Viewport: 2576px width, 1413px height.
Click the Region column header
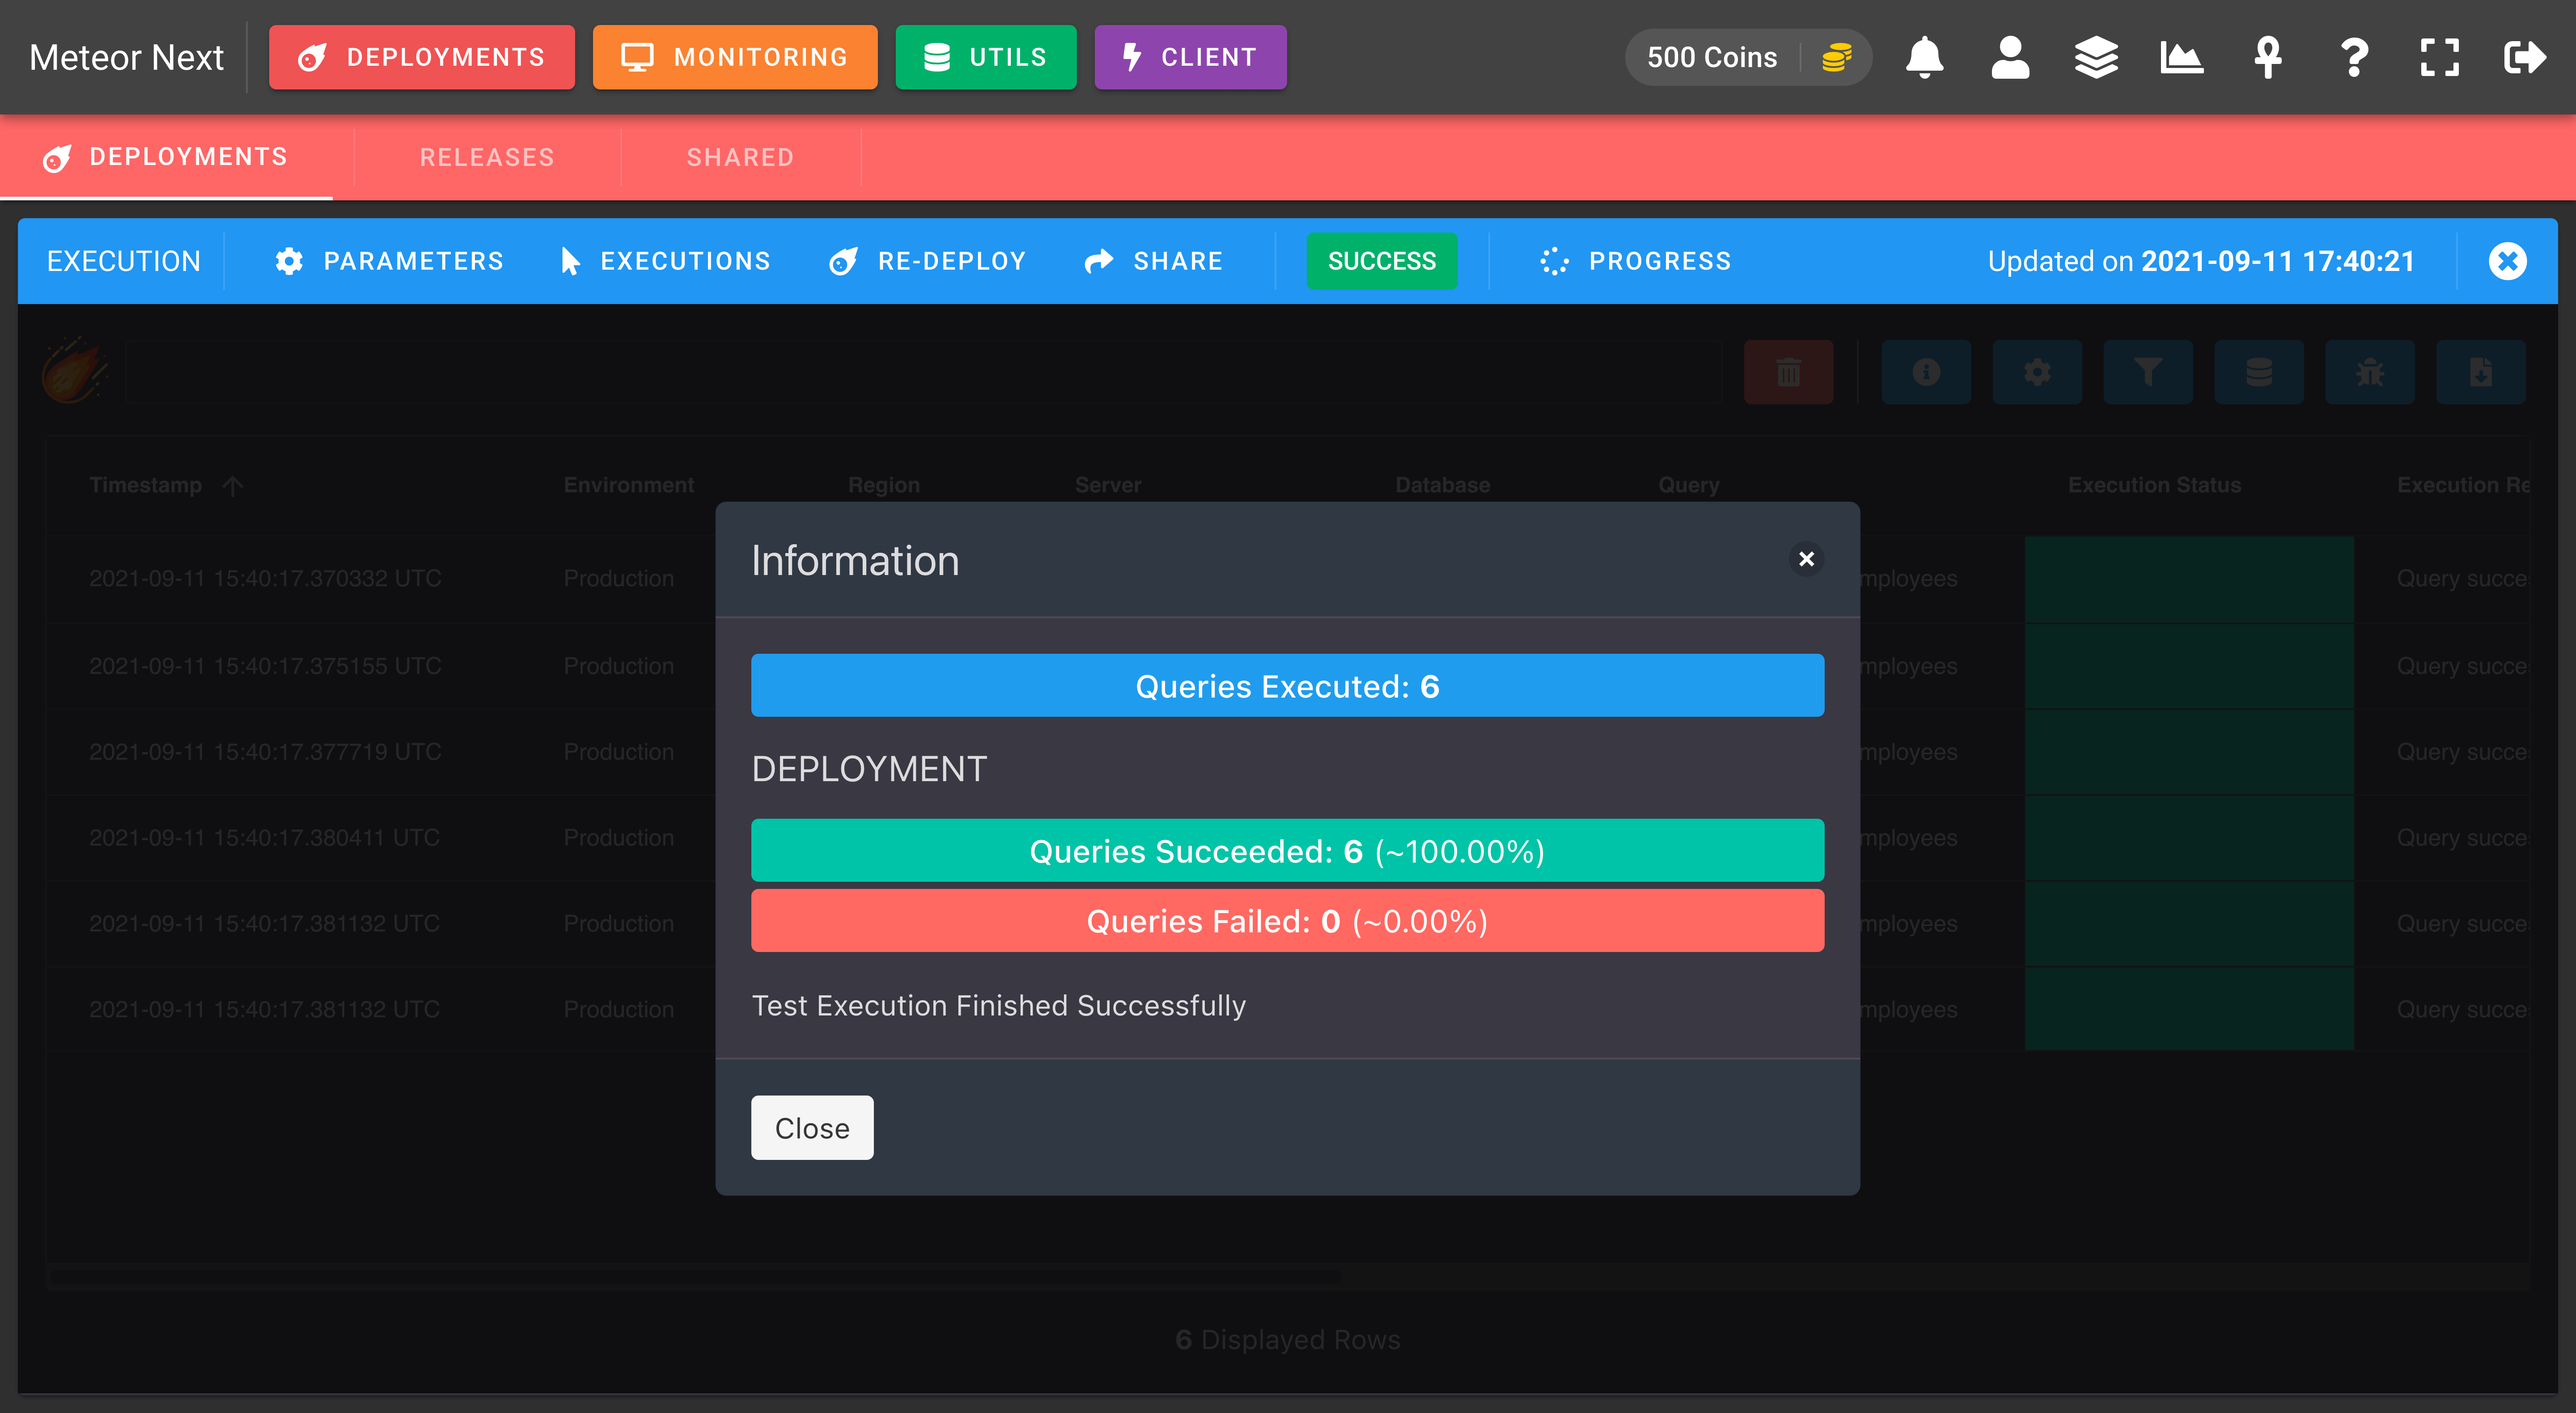[884, 485]
